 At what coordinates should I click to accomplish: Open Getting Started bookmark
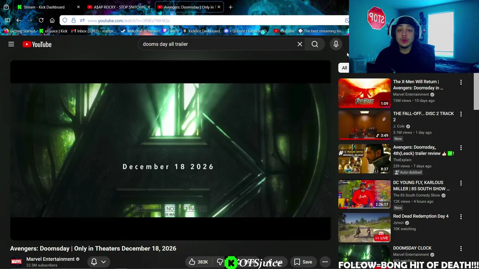click(19, 31)
